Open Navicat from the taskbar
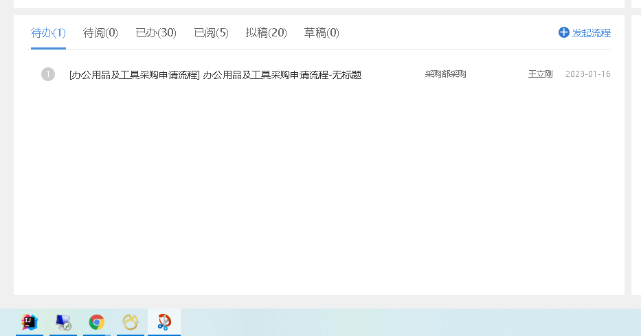 (x=131, y=322)
